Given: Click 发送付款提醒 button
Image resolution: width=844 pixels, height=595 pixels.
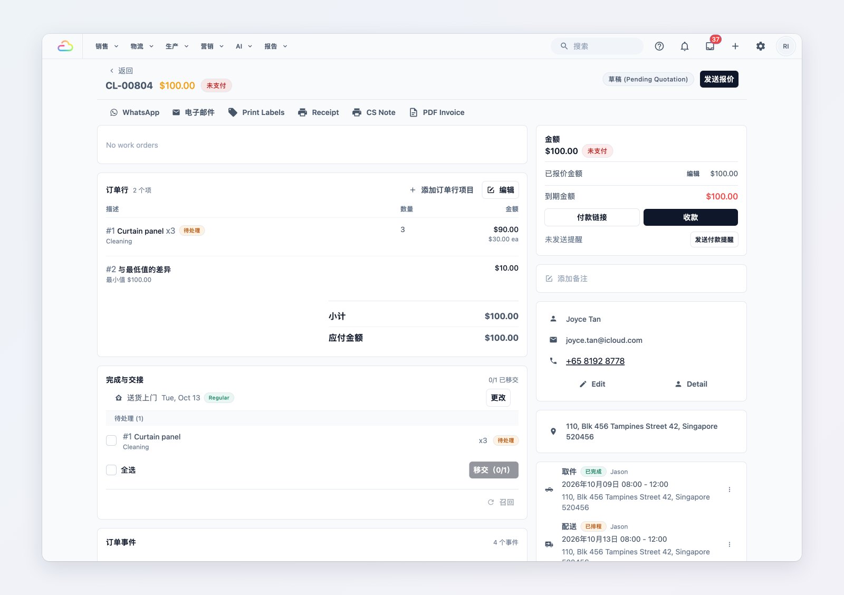Looking at the screenshot, I should coord(714,239).
